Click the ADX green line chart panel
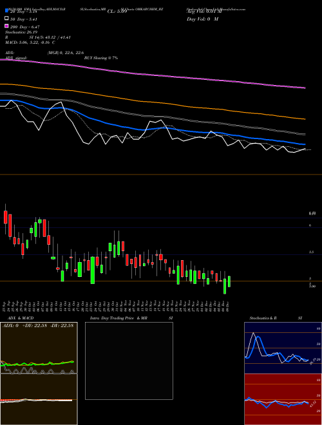 39,348
